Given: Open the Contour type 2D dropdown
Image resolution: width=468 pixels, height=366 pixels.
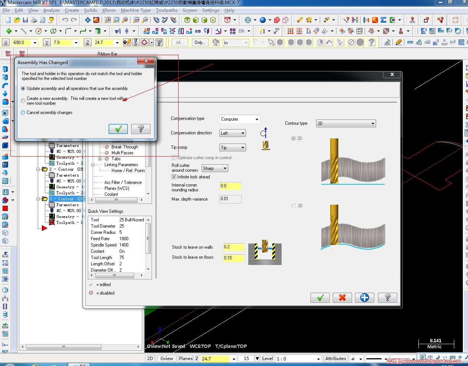Looking at the screenshot, I should pos(346,124).
